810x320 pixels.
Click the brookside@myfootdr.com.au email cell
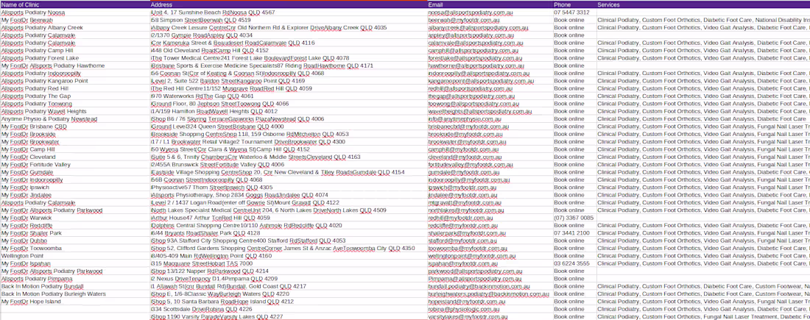[x=490, y=134]
